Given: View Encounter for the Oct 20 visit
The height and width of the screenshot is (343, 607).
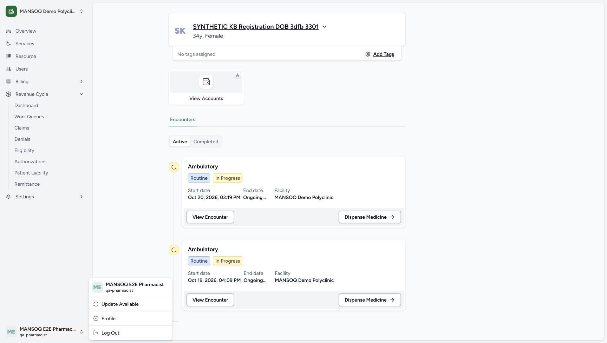Looking at the screenshot, I should pos(210,217).
